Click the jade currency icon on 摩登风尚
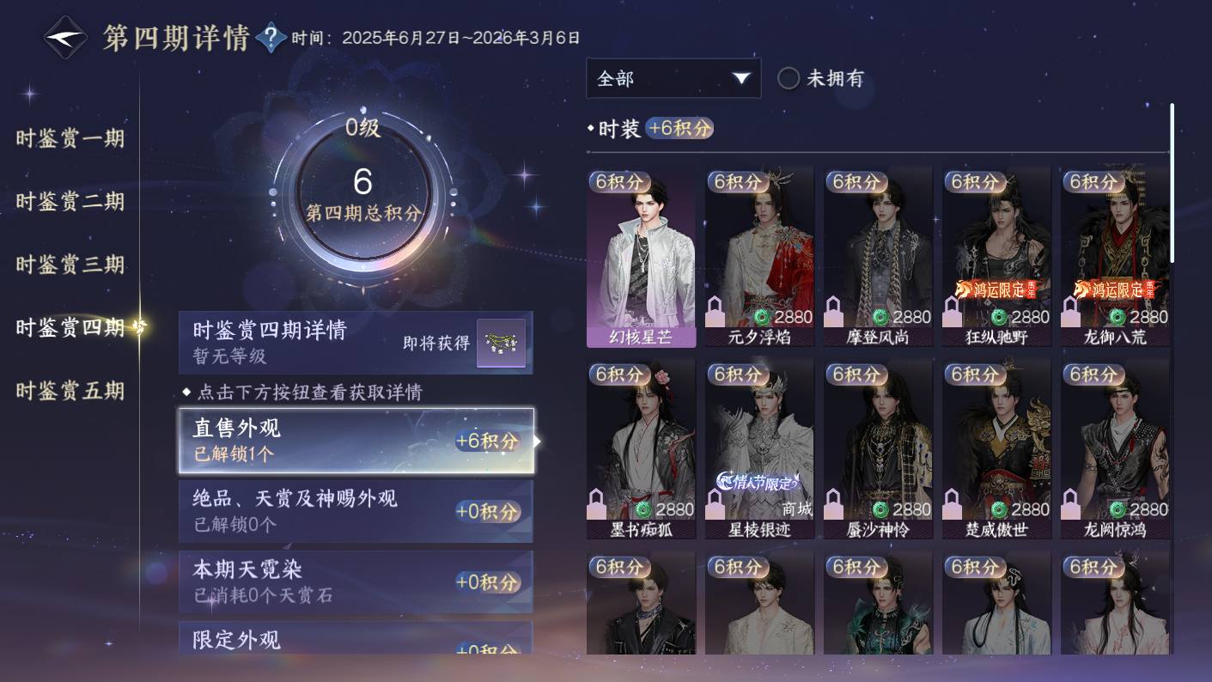 click(x=880, y=316)
